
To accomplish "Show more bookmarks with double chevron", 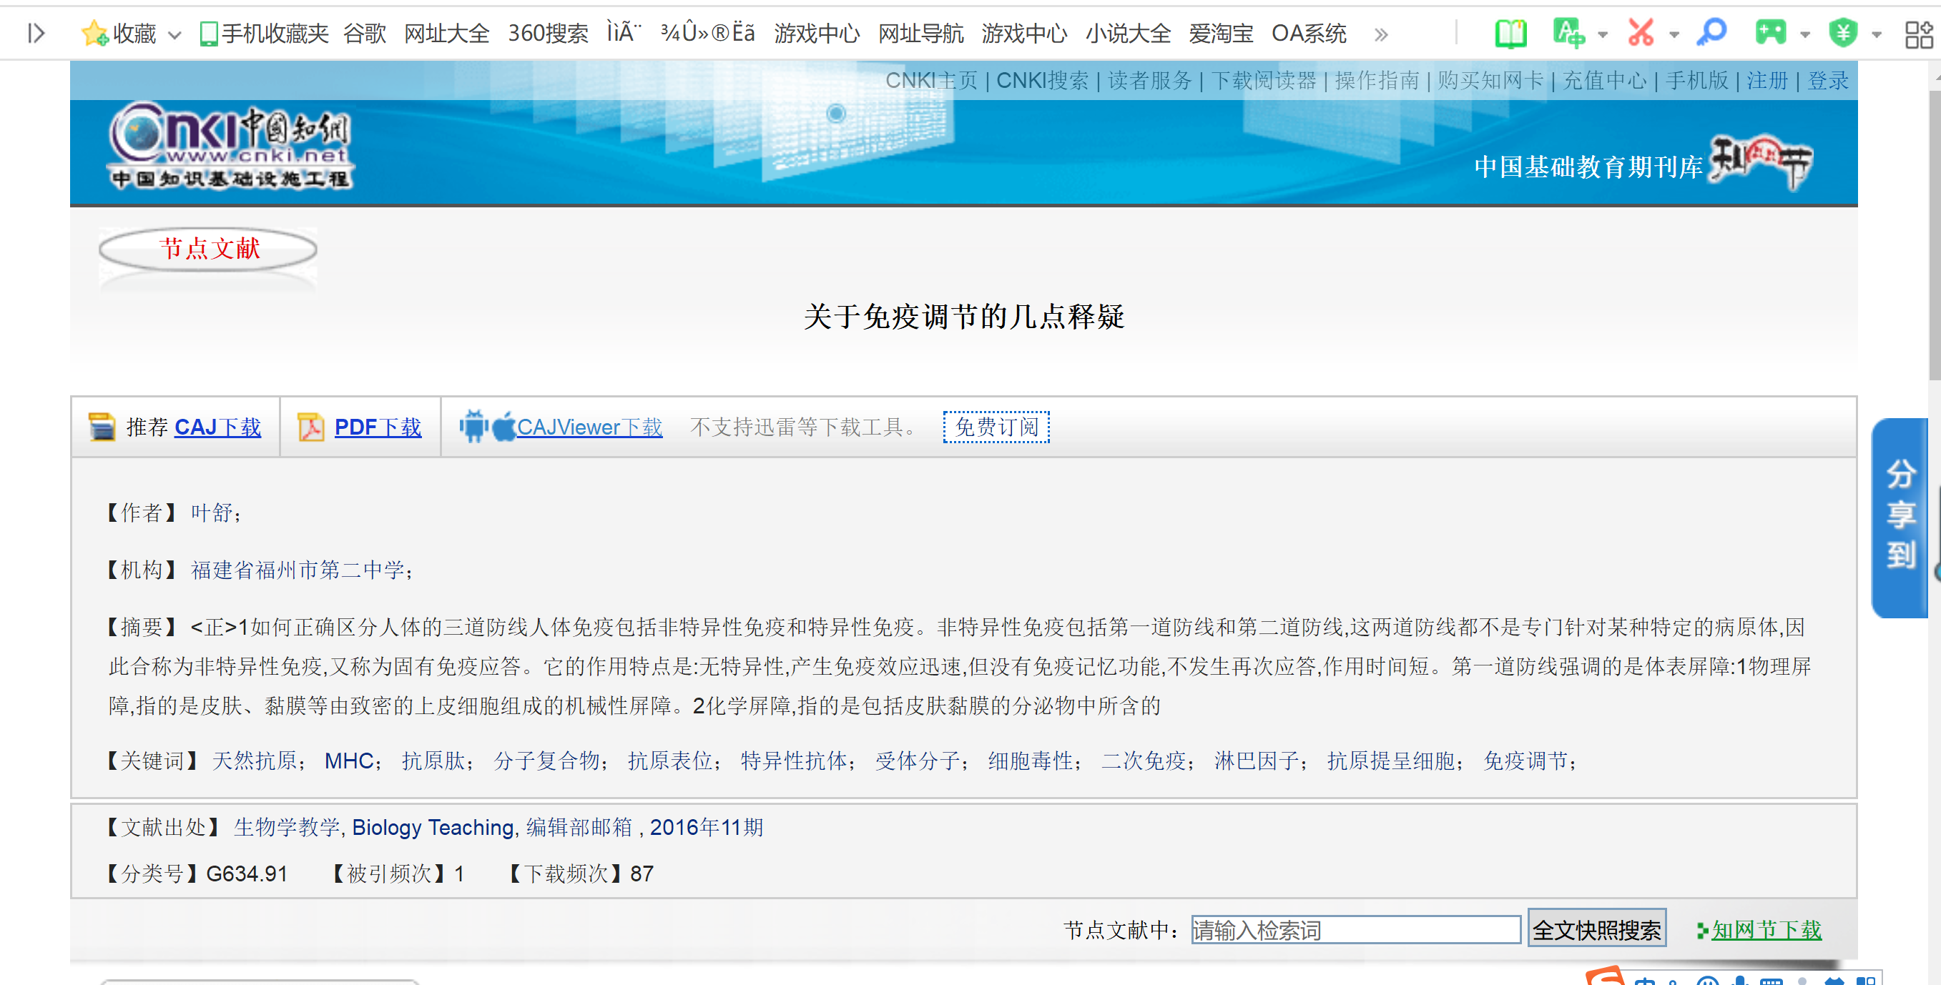I will [1380, 34].
